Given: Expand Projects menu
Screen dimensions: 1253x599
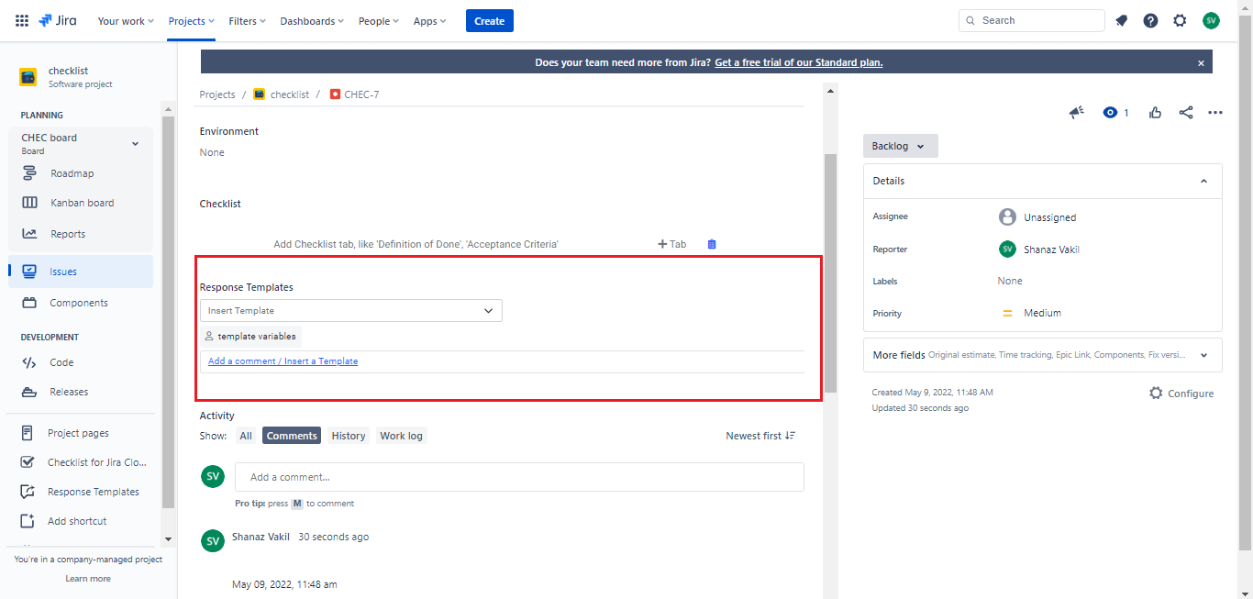Looking at the screenshot, I should [x=191, y=21].
